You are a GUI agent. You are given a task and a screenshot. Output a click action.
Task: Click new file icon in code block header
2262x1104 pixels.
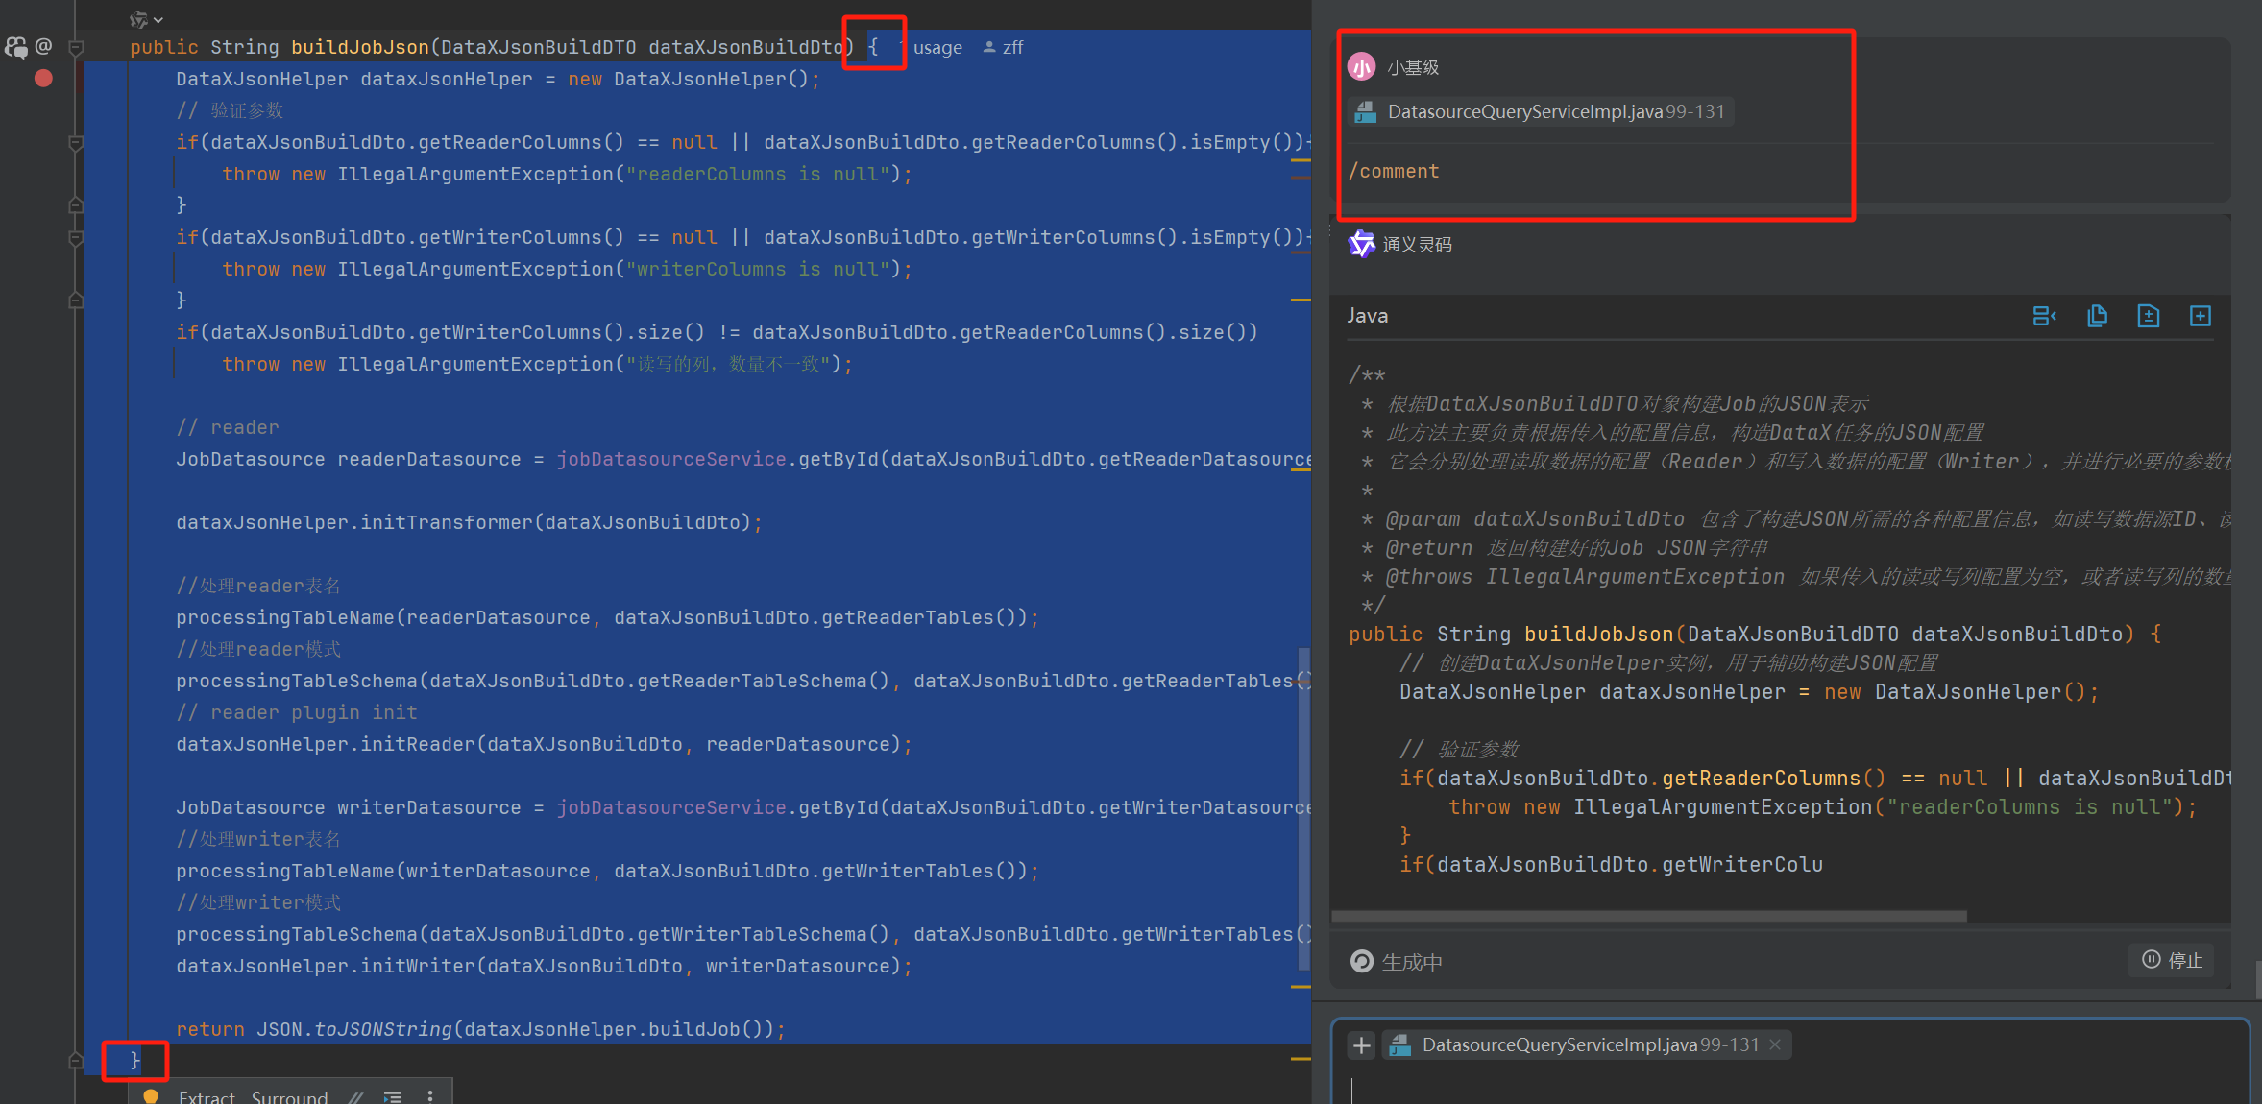click(x=2201, y=316)
